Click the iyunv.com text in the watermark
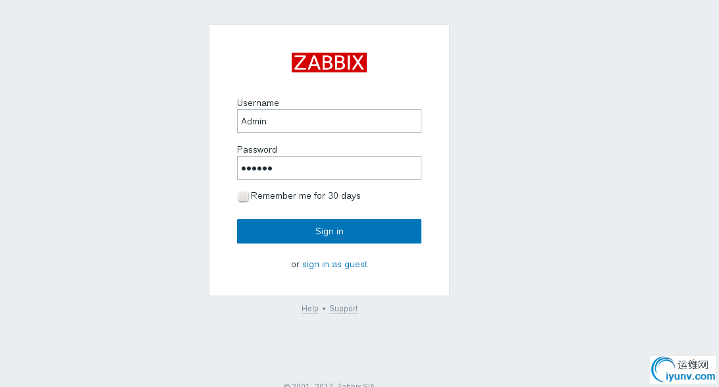 pos(690,376)
